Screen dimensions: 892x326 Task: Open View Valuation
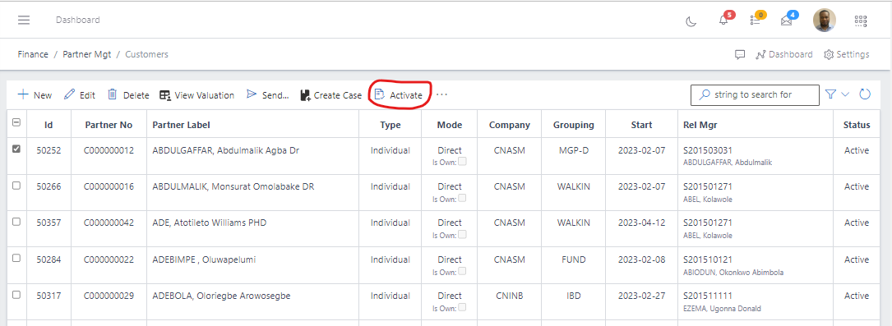(196, 95)
